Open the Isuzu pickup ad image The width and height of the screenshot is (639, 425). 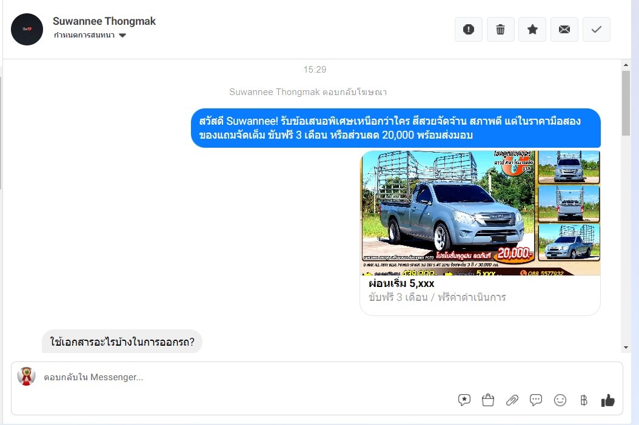pos(481,213)
